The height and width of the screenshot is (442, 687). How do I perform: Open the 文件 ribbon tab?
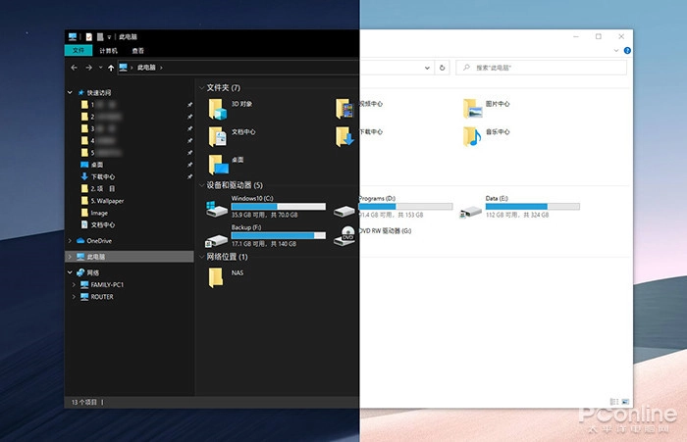click(x=79, y=50)
